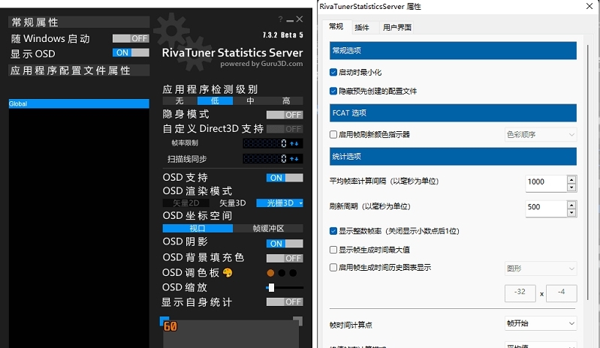
Task: Click the second black palette color
Action: tap(282, 273)
